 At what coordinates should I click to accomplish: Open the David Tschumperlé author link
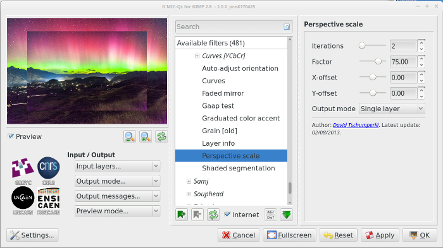356,125
